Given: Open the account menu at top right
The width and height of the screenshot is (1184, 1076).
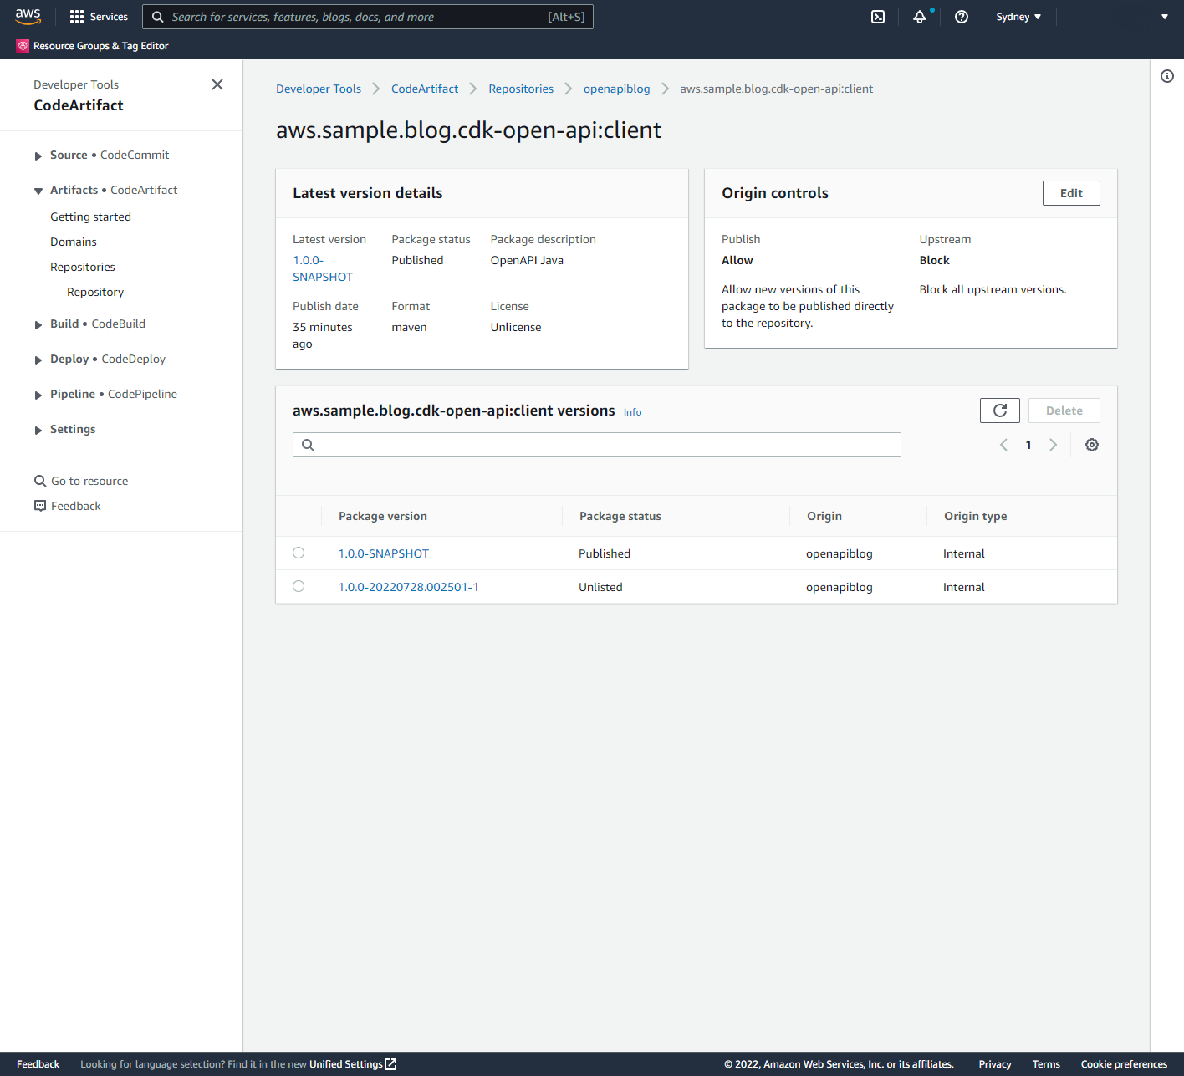Looking at the screenshot, I should coord(1165,16).
